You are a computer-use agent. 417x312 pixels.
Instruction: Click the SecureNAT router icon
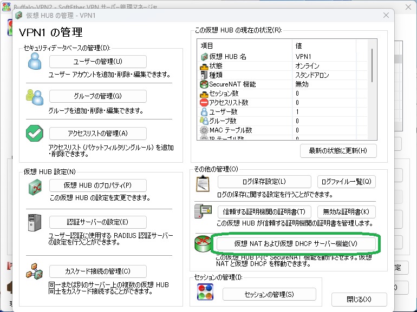point(203,243)
